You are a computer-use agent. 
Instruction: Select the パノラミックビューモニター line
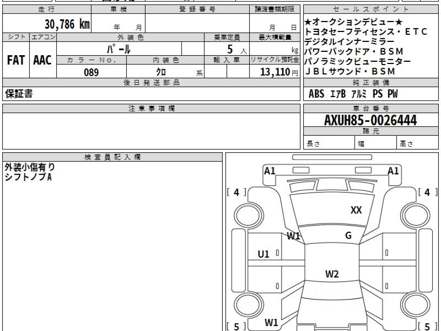coord(358,62)
